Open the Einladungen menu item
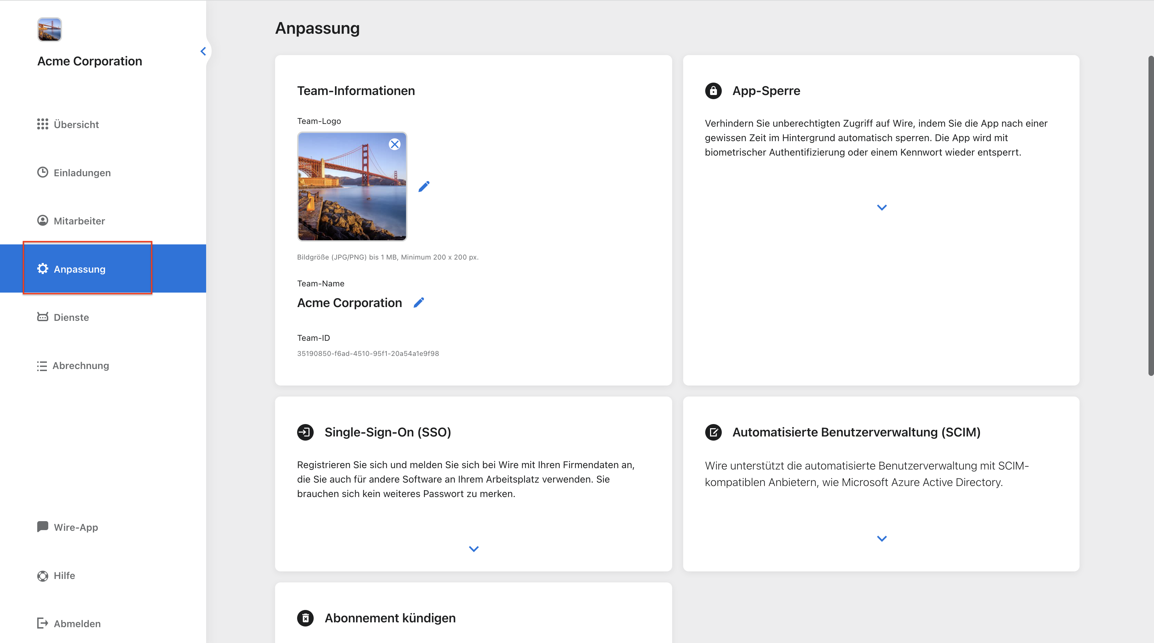Image resolution: width=1154 pixels, height=643 pixels. 103,173
